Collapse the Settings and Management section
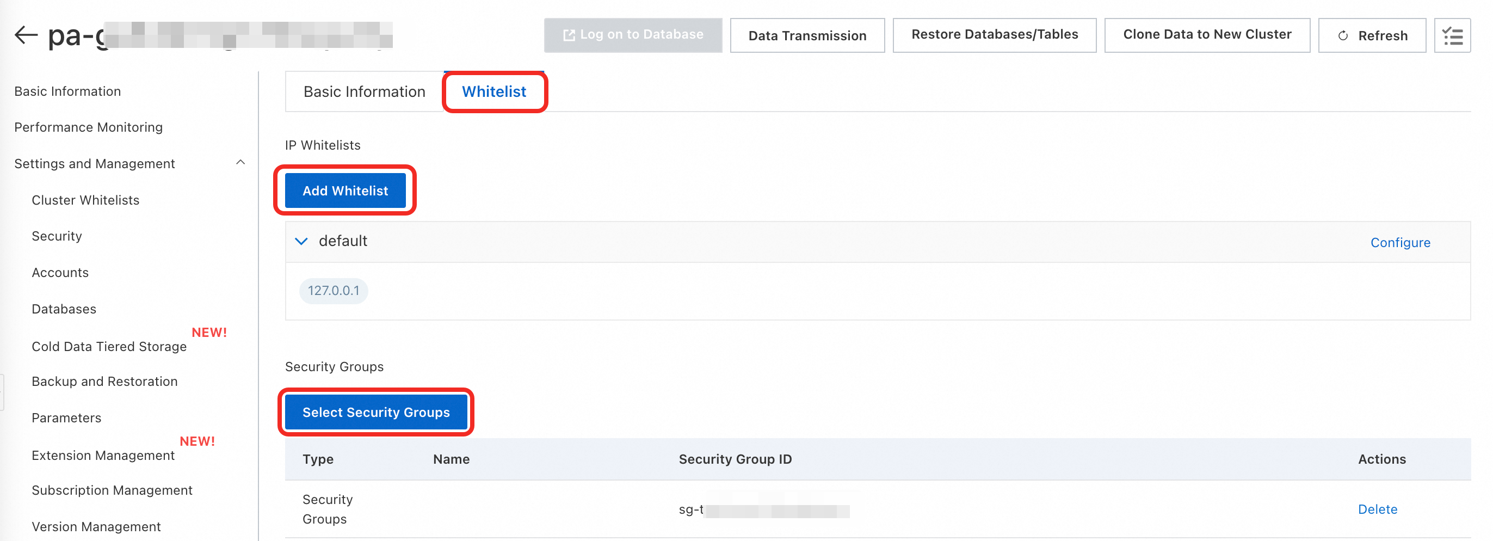This screenshot has height=541, width=1493. point(240,163)
